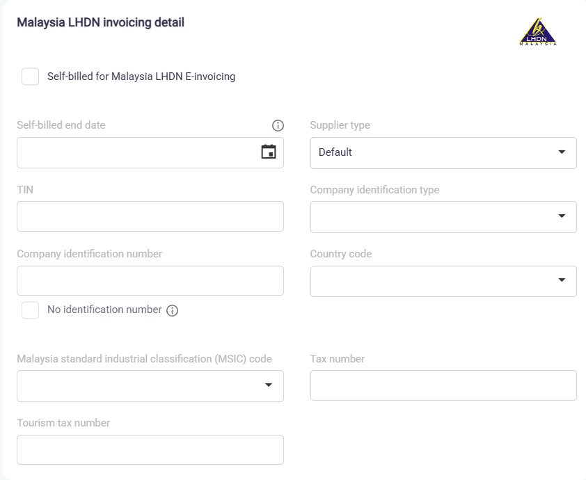Open the calendar date picker icon
This screenshot has width=586, height=480.
click(x=268, y=152)
